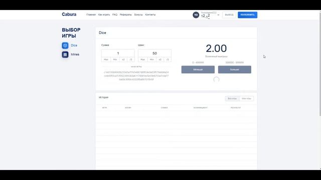Open the Рефералы menu item
The width and height of the screenshot is (321, 180).
pyautogui.click(x=126, y=14)
